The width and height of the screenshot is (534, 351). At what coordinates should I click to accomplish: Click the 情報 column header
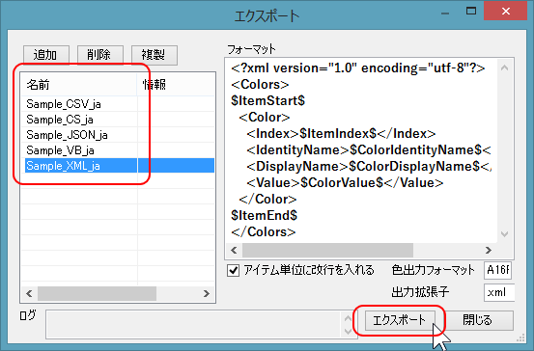click(176, 84)
